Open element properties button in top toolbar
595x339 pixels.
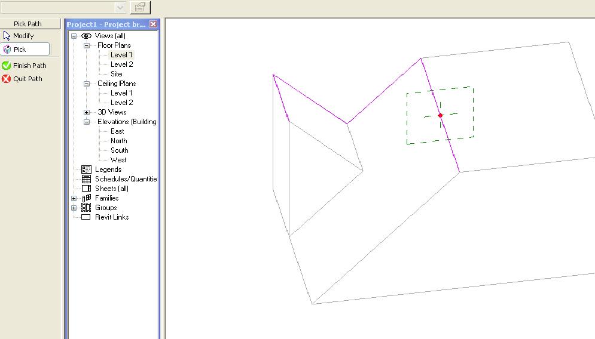[140, 7]
